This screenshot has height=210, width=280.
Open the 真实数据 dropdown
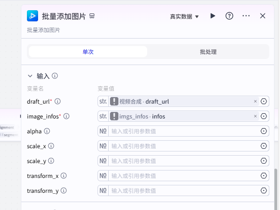click(184, 16)
